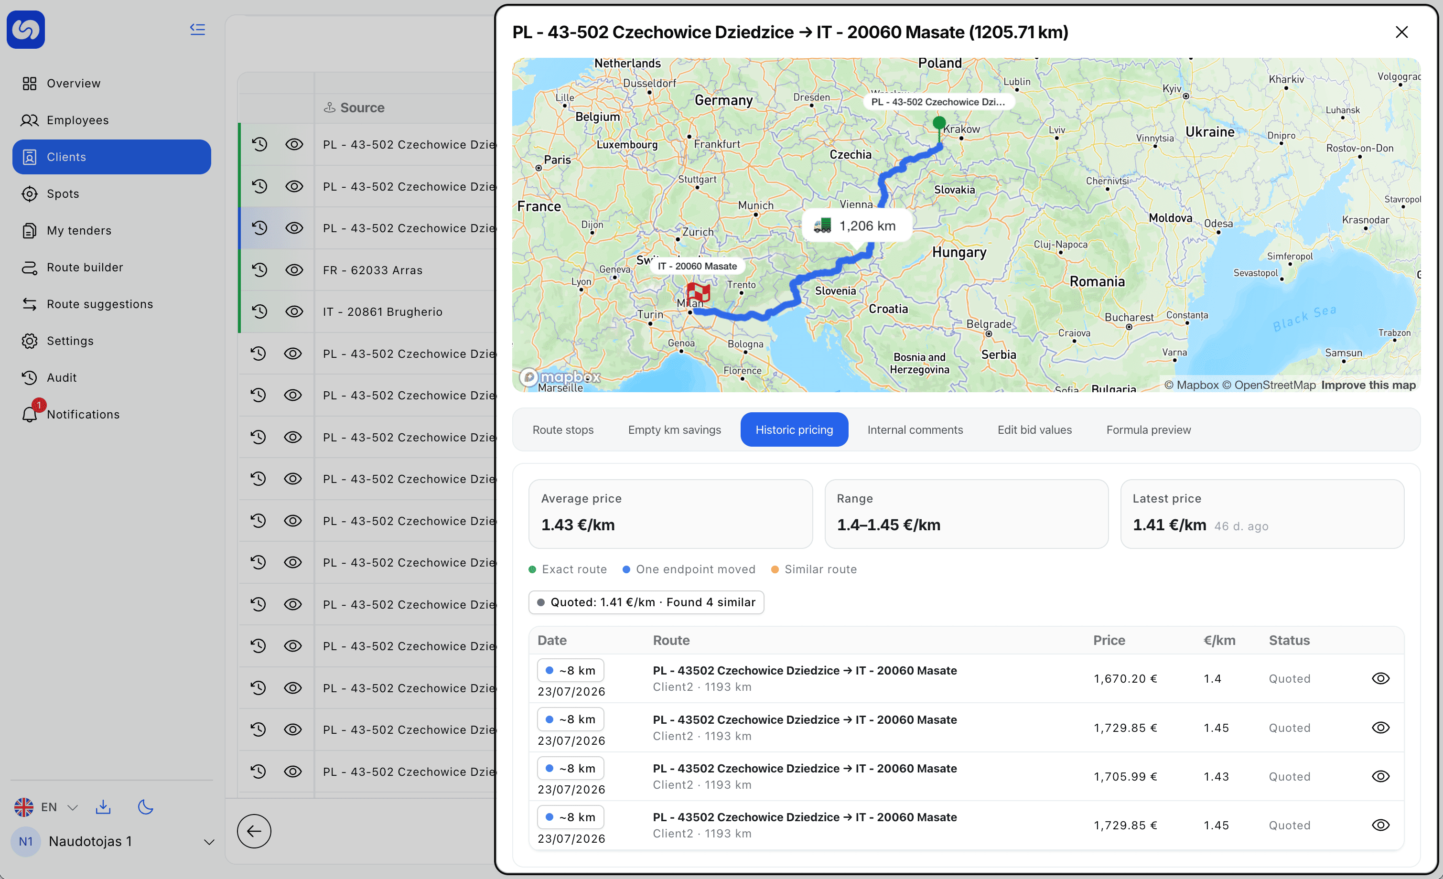View the 1,705.99 € quote via eye icon

(x=1380, y=776)
